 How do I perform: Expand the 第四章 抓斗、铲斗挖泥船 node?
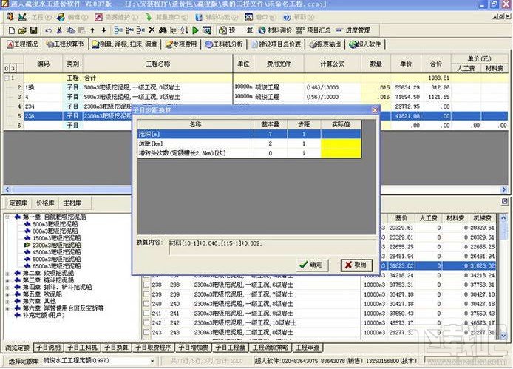coord(7,288)
